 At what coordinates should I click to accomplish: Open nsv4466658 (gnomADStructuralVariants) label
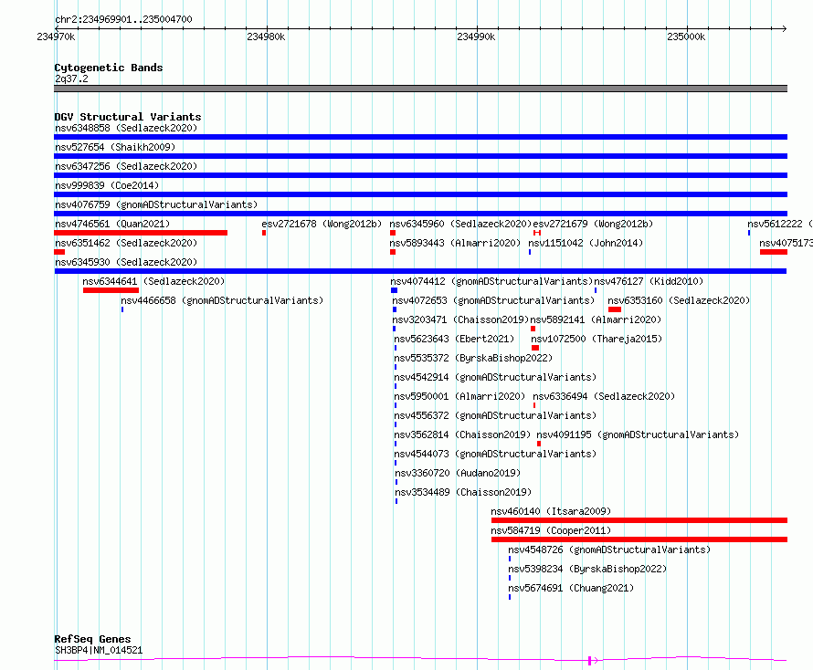point(222,300)
